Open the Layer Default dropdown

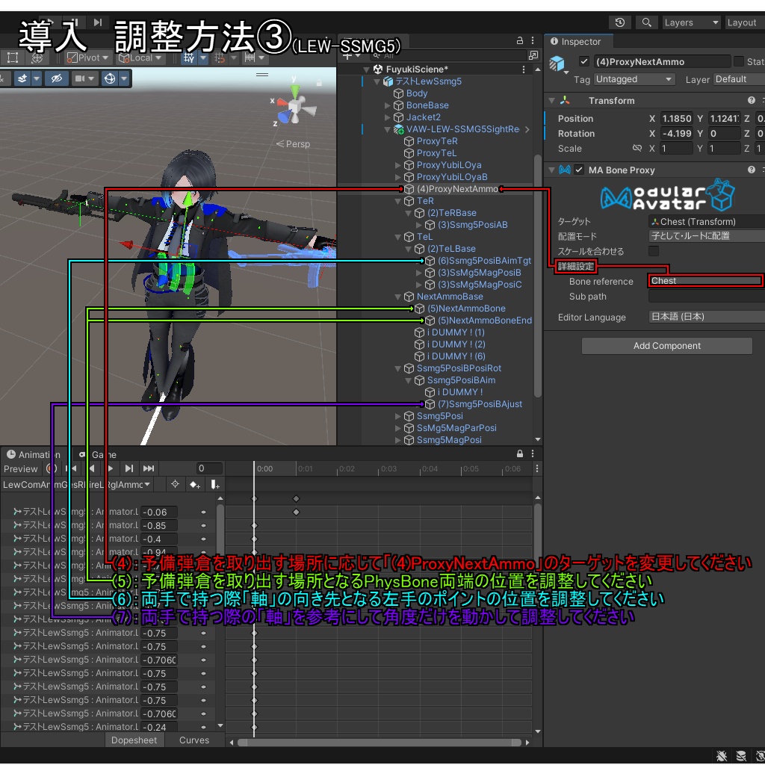click(739, 79)
